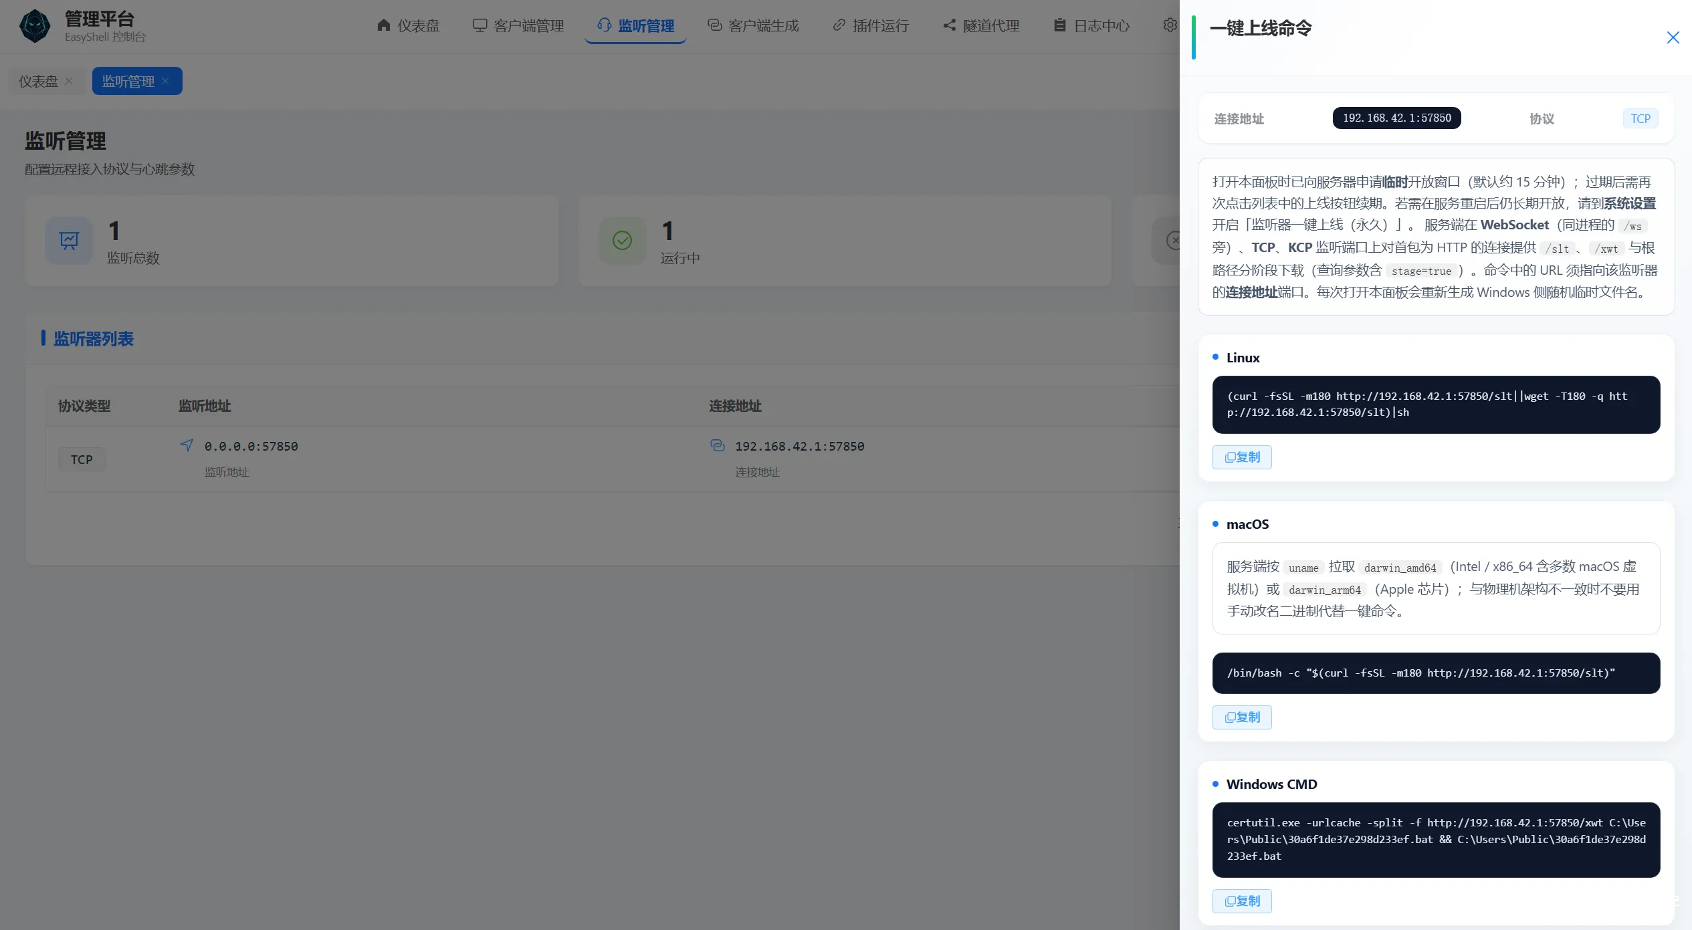1692x930 pixels.
Task: Click the 连接地址 label in the drawer header card
Action: click(1239, 118)
